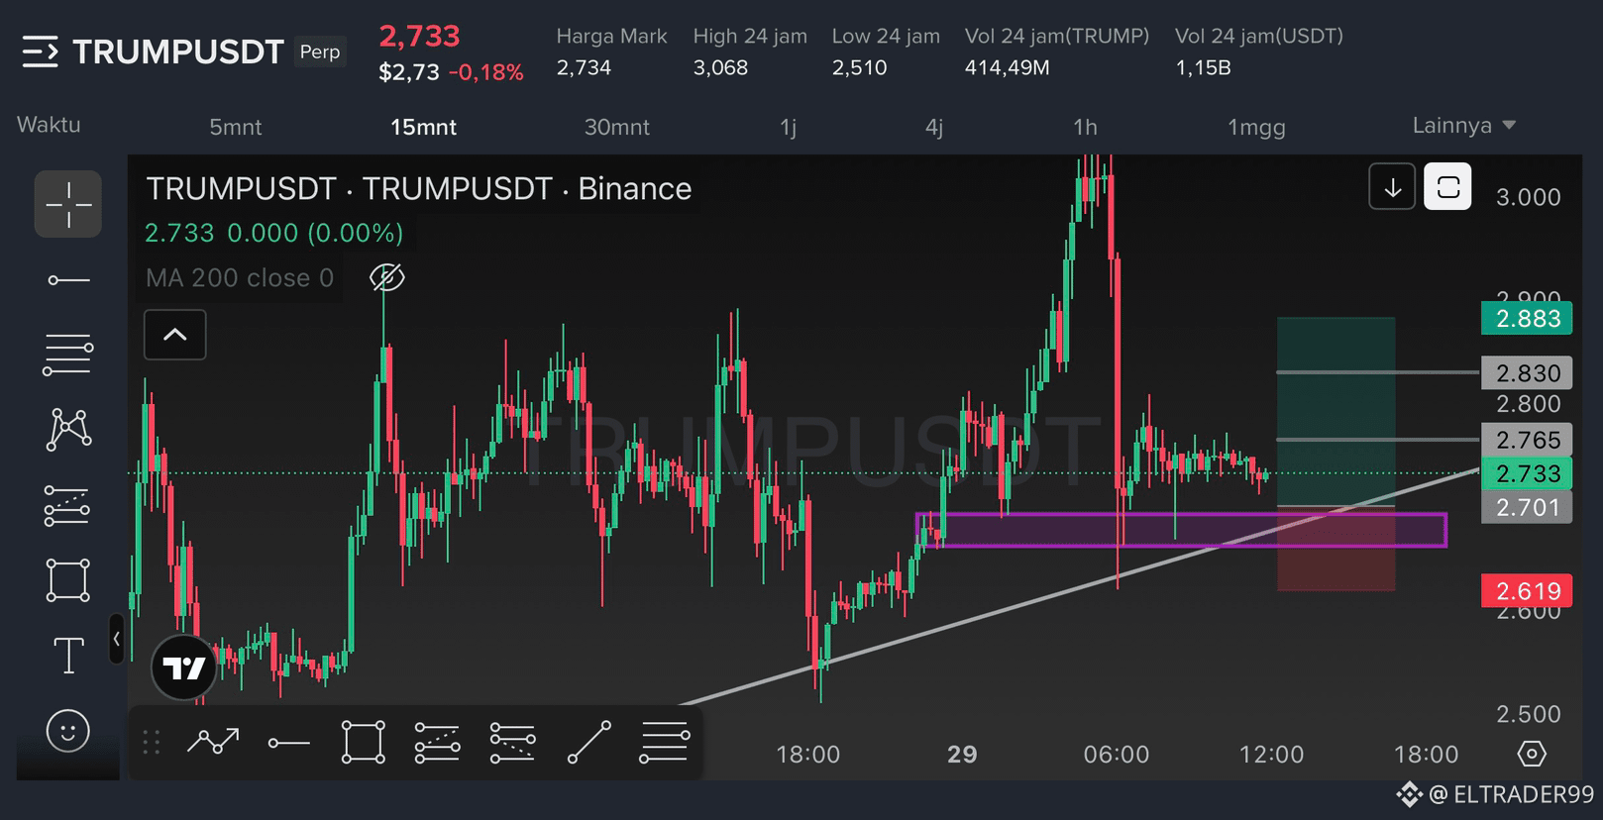This screenshot has height=820, width=1603.
Task: Click the 3.000 price axis label
Action: tap(1528, 197)
